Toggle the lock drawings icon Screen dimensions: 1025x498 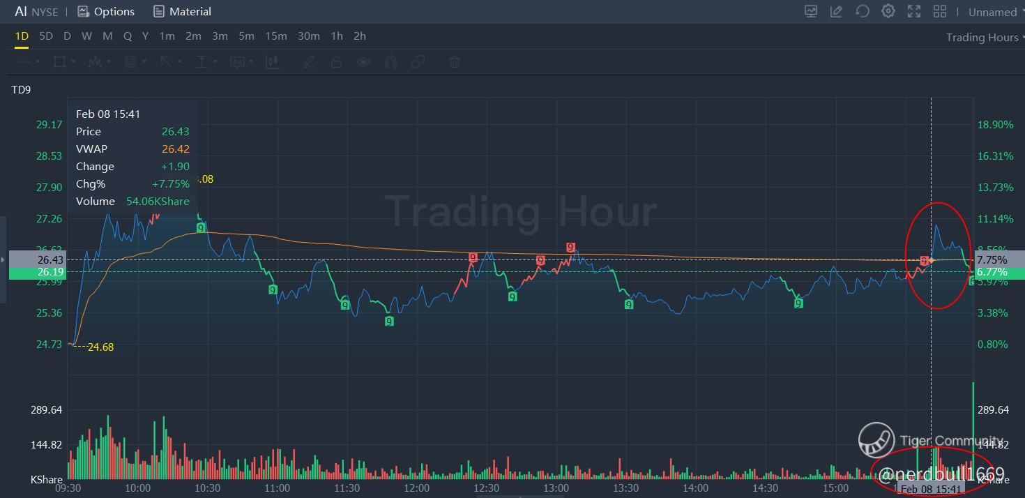click(336, 62)
